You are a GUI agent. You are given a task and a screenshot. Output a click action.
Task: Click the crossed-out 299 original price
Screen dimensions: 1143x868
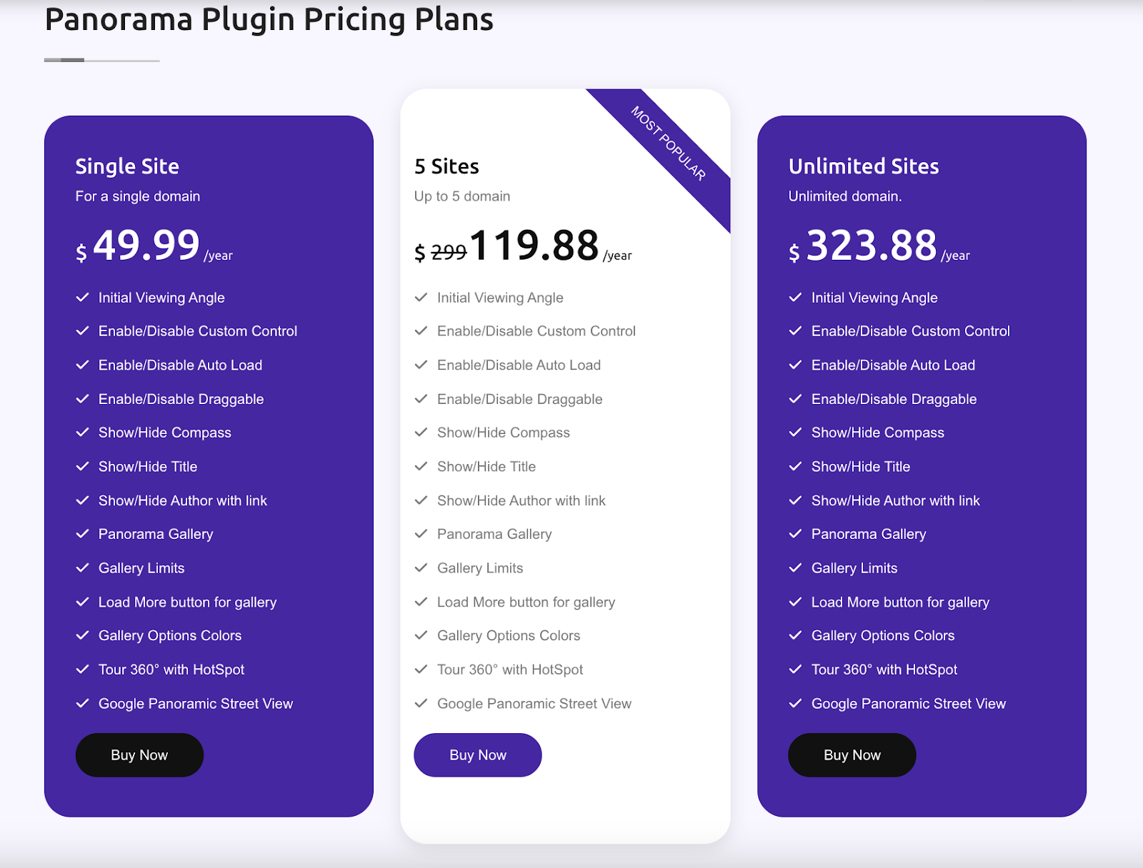pyautogui.click(x=449, y=252)
